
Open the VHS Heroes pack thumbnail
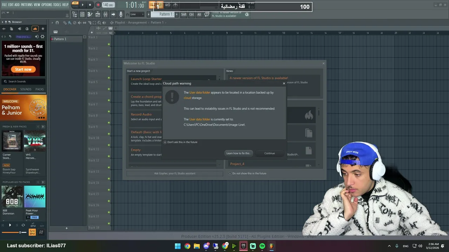(35, 141)
